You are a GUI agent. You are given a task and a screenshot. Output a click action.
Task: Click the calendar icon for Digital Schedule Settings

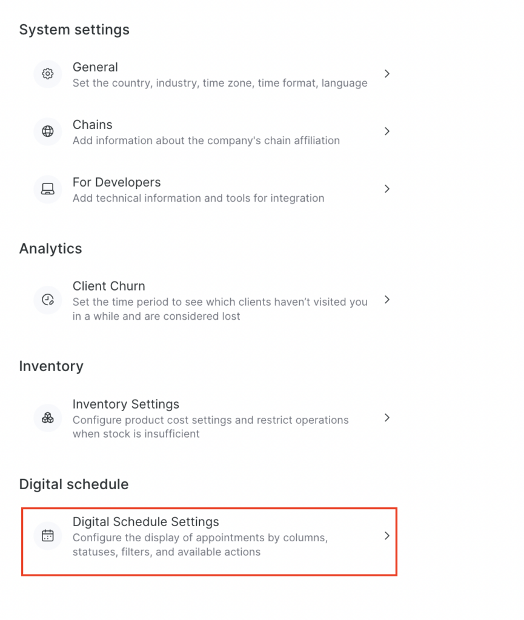48,536
